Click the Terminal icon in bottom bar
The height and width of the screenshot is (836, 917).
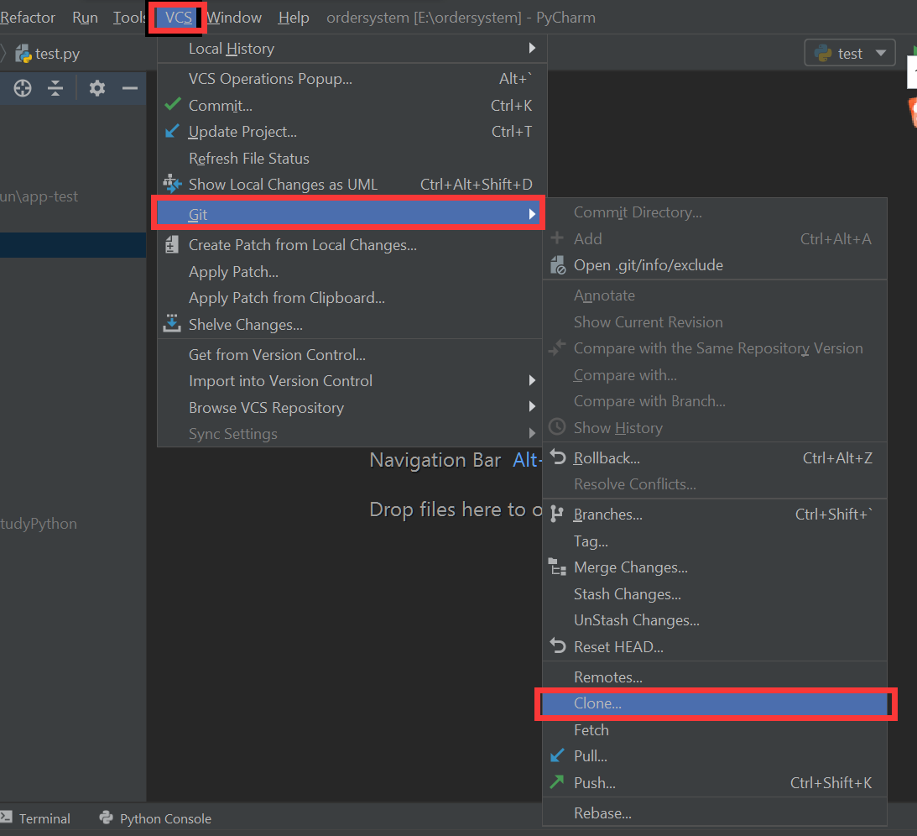7,818
